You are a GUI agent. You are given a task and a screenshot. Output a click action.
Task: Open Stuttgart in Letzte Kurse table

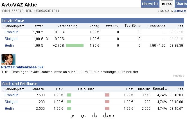click(x=11, y=39)
